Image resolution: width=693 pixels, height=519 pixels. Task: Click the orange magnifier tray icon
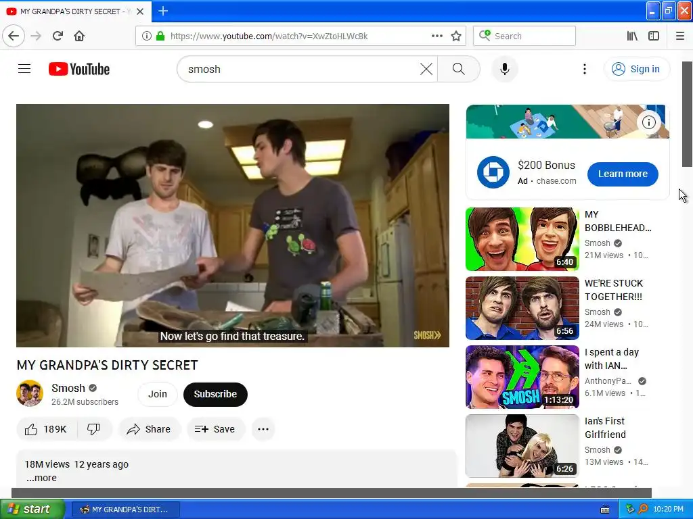click(643, 509)
